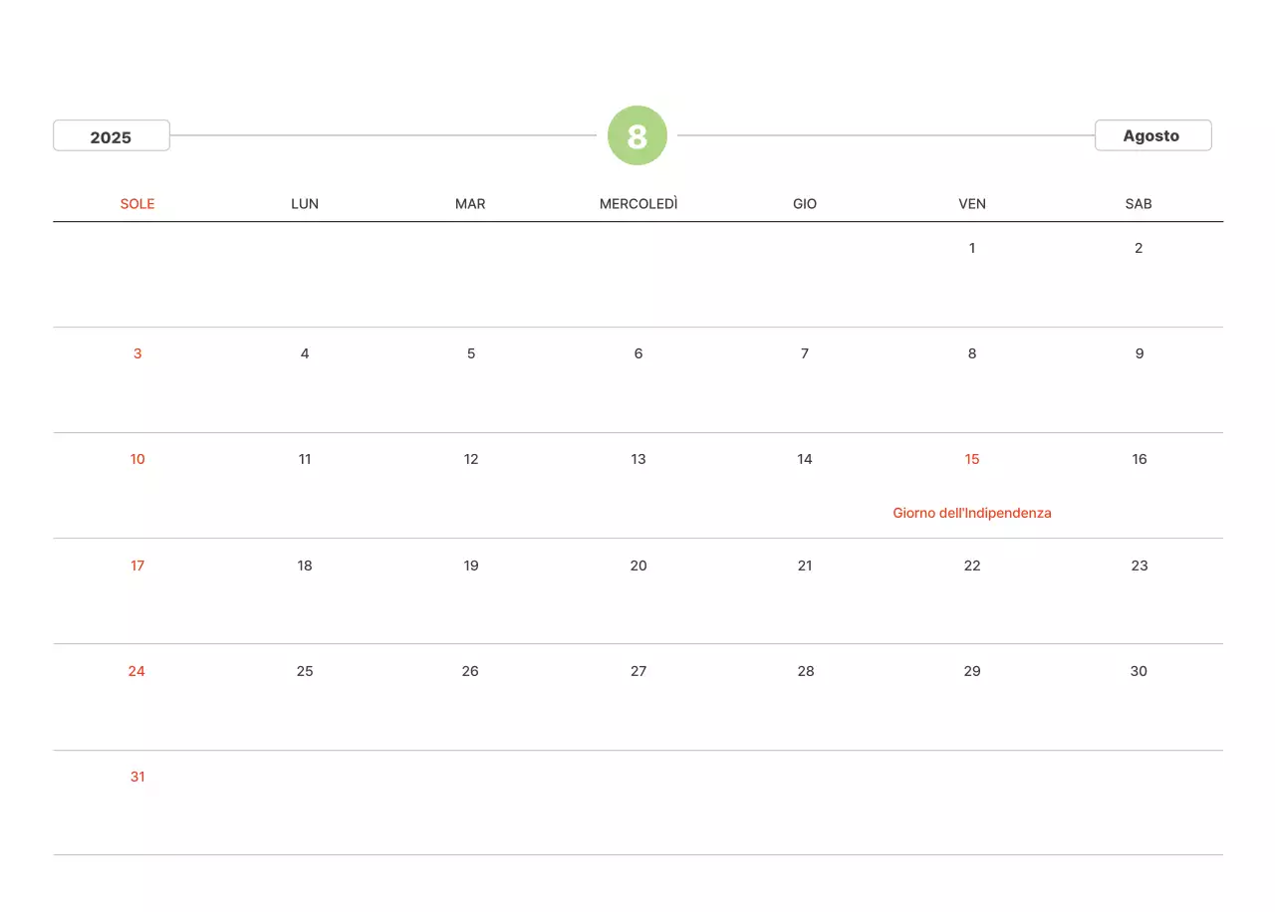The image size is (1275, 912).
Task: Click the green month number 8 circle
Action: (637, 135)
